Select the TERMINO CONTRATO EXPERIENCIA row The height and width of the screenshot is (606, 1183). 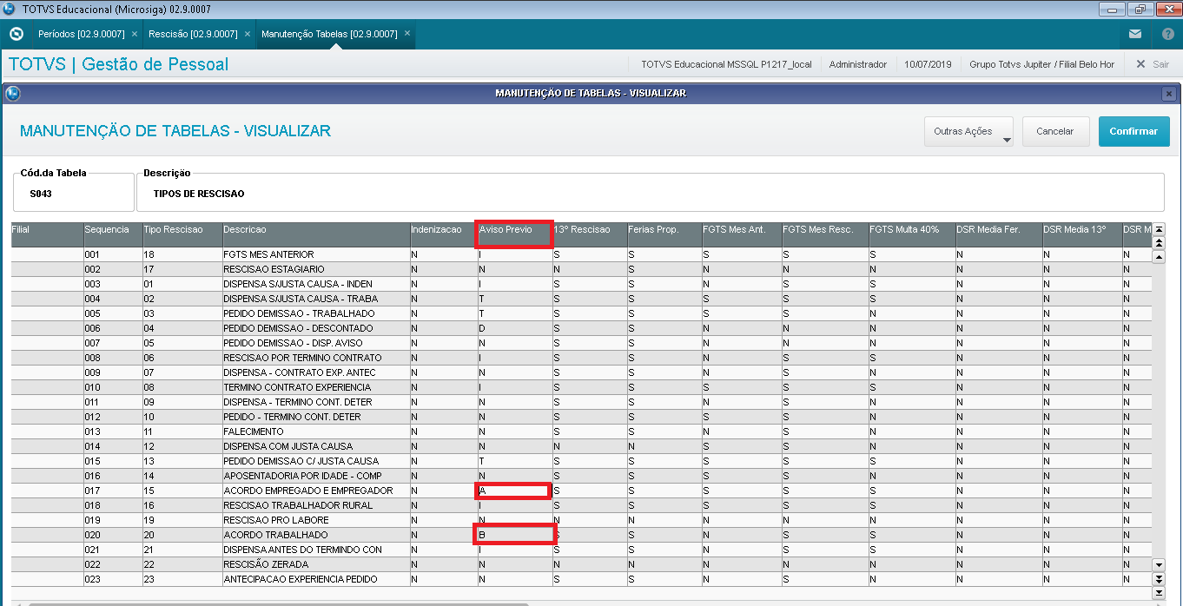click(581, 387)
